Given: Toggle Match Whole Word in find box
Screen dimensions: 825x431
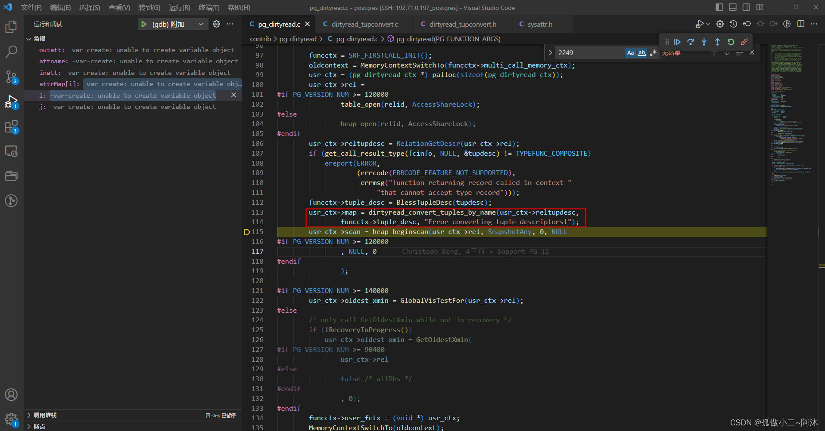Looking at the screenshot, I should point(641,52).
